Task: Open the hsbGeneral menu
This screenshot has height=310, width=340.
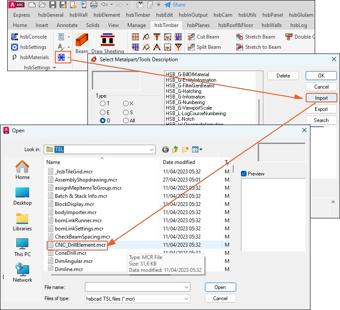Action: tap(51, 15)
